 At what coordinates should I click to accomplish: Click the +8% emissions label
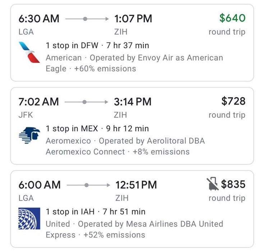tap(161, 152)
